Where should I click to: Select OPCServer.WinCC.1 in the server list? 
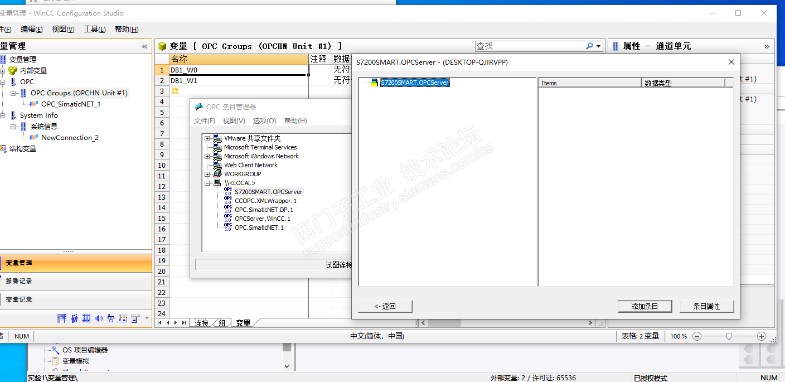pyautogui.click(x=263, y=219)
